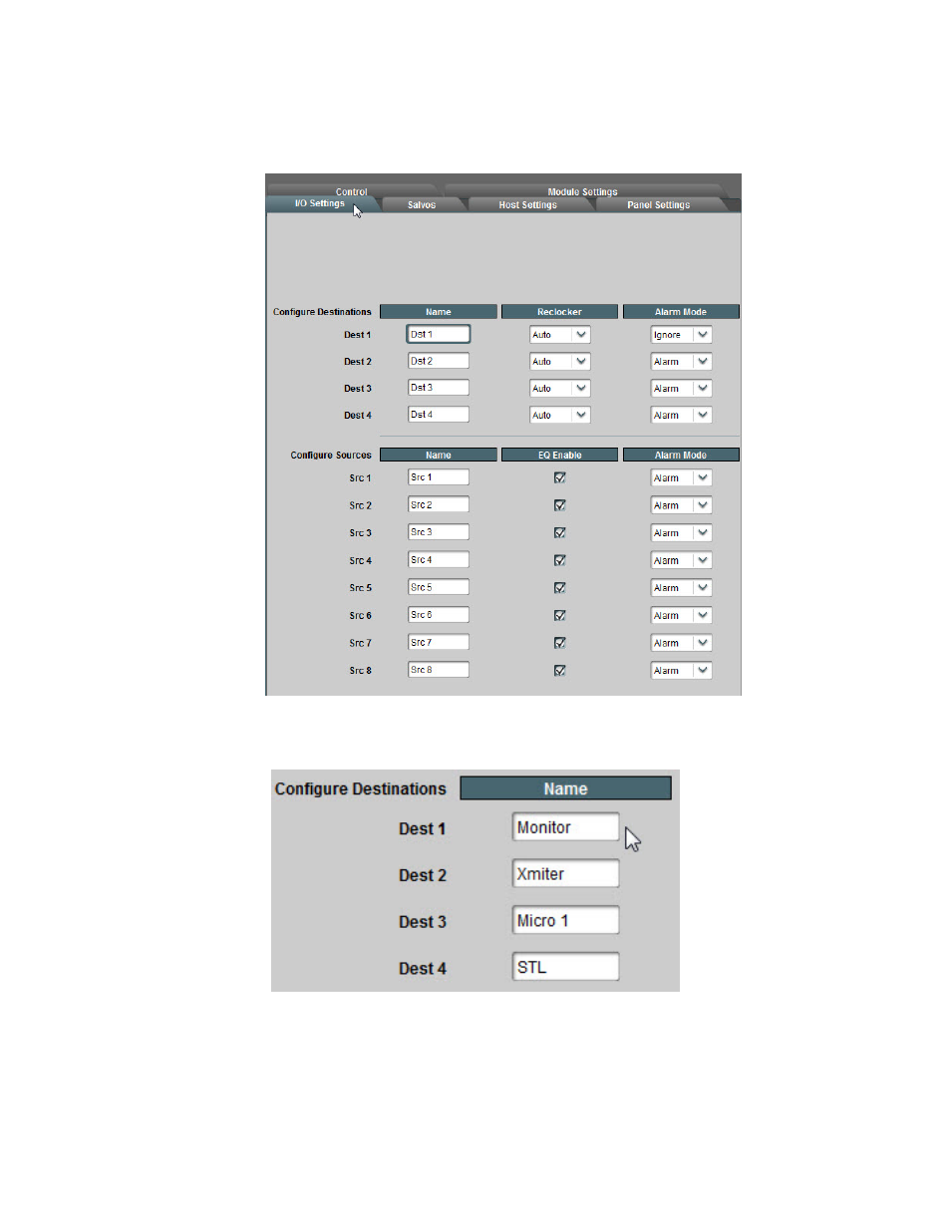This screenshot has width=951, height=1231.
Task: Click the Dest 3 field containing Micro 1
Action: 566,920
